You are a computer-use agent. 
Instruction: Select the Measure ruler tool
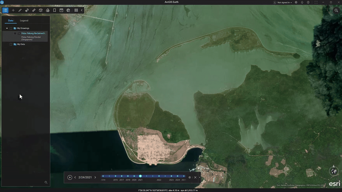(34, 10)
